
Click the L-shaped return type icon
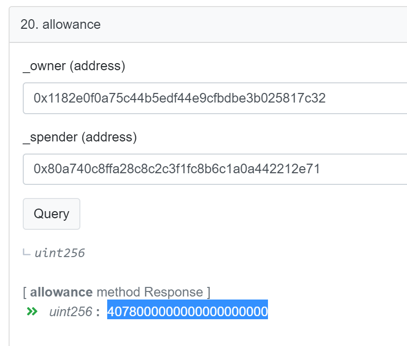tap(26, 252)
